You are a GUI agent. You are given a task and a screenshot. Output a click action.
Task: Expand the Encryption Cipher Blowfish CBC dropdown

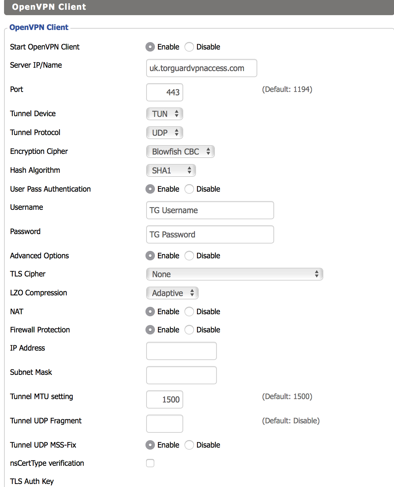click(180, 152)
